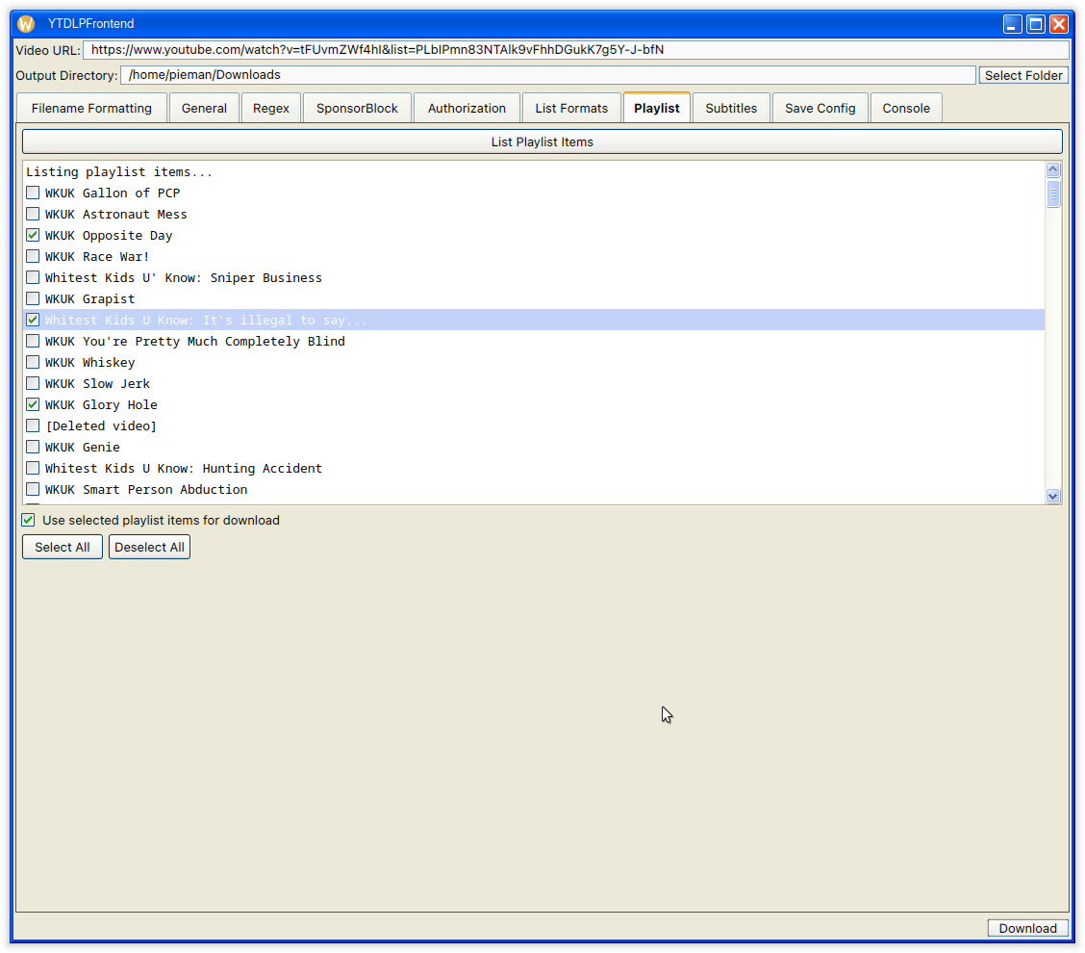Open the Subtitles tab

731,108
